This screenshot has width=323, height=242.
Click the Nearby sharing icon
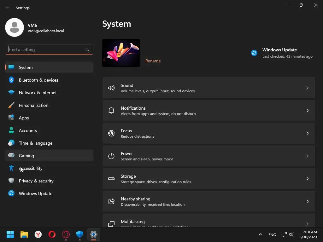click(x=111, y=201)
